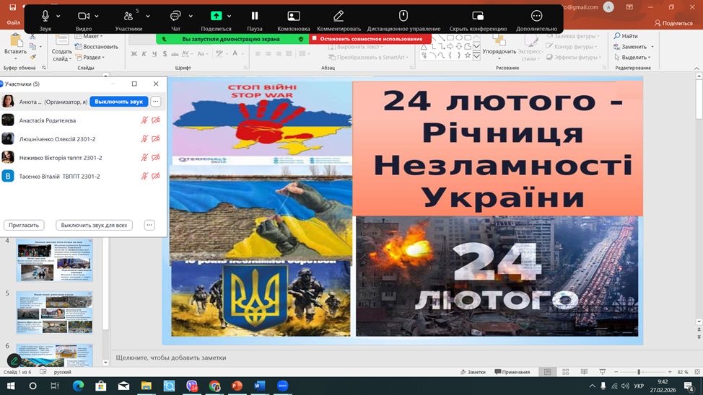703x395 pixels.
Task: Toggle muted mic icon for Неживко Вікторія
Action: pyautogui.click(x=144, y=158)
